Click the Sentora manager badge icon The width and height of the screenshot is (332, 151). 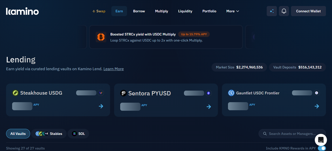(x=209, y=93)
